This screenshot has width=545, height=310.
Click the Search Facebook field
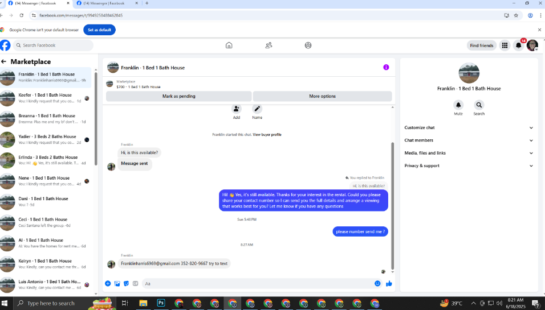[x=53, y=46]
